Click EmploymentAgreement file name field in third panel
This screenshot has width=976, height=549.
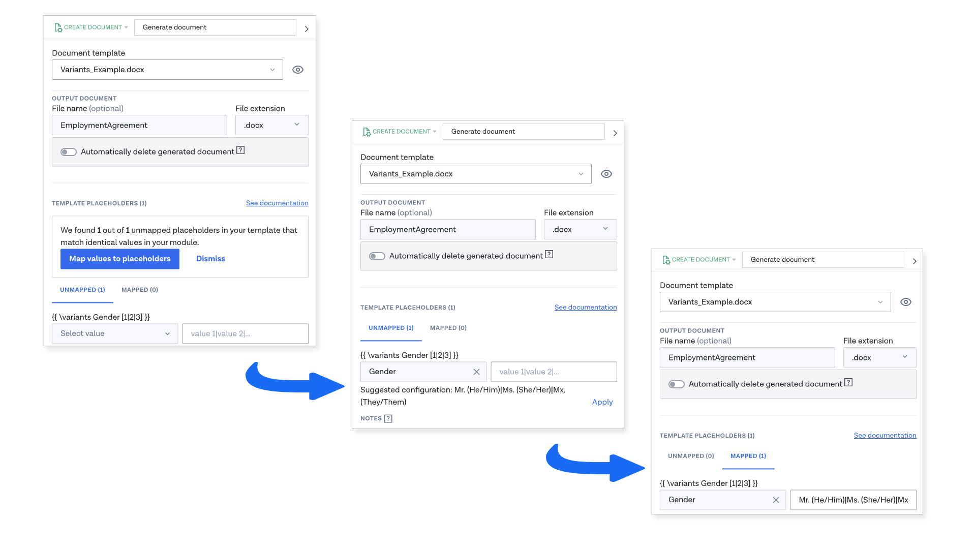(x=747, y=357)
